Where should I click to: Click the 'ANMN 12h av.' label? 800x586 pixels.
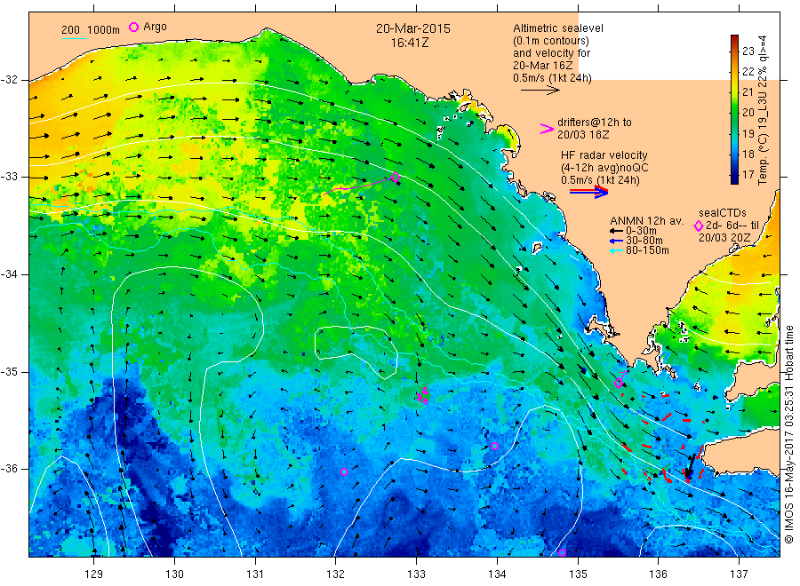click(x=647, y=221)
